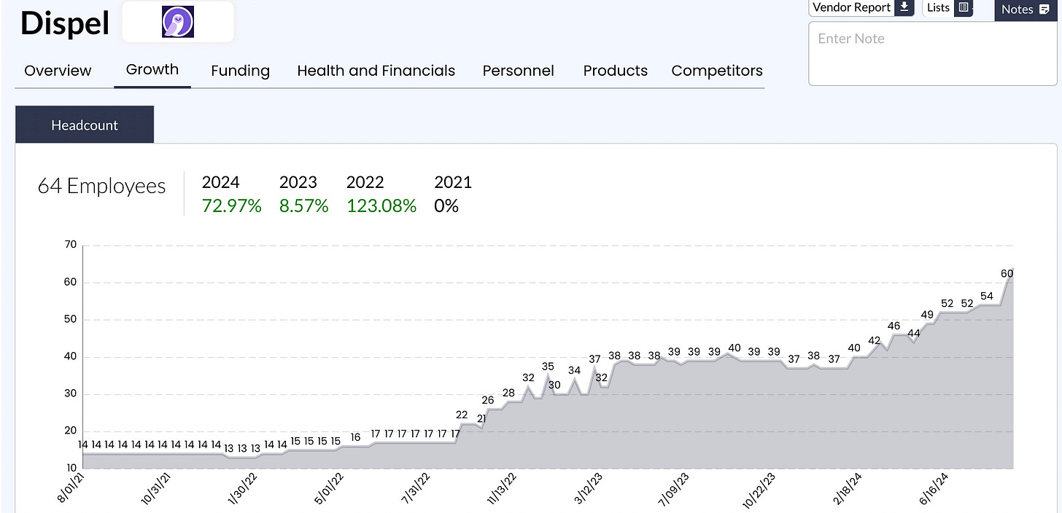Open the Products tab
The height and width of the screenshot is (513, 1062).
point(615,71)
